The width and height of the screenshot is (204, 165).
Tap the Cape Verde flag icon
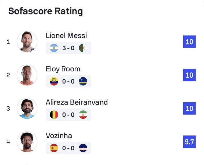point(83,148)
